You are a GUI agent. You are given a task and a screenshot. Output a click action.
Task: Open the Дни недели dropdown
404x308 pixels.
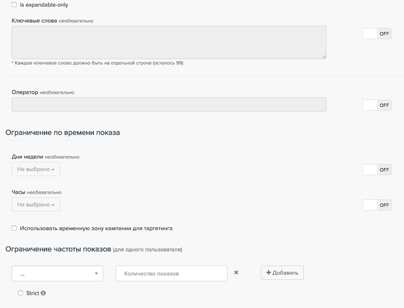point(36,169)
